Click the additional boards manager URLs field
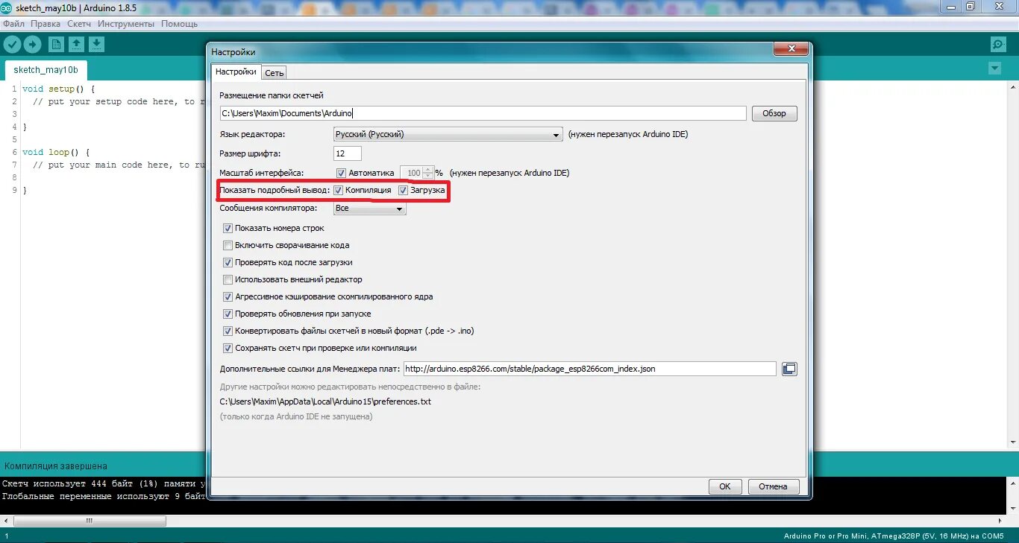Viewport: 1019px width, 543px height. pyautogui.click(x=589, y=369)
